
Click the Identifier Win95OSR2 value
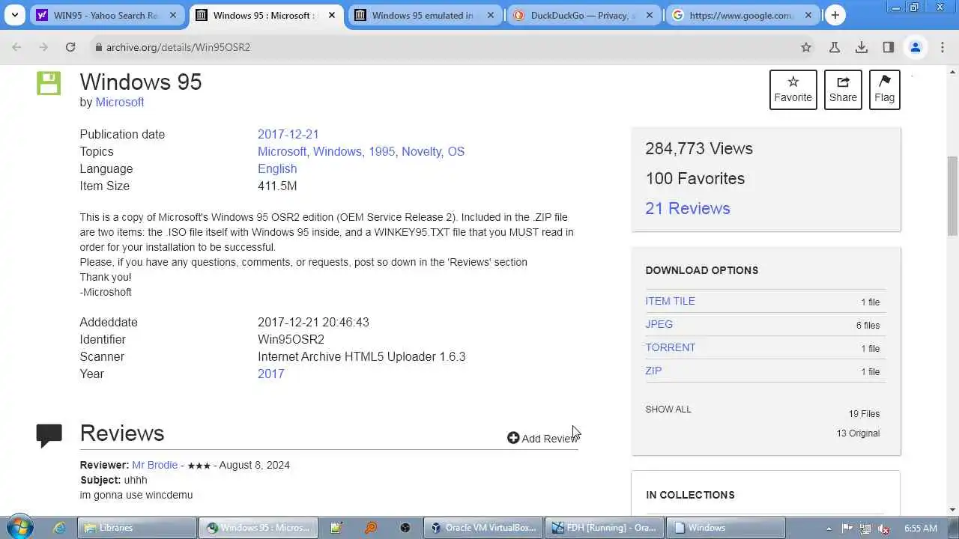coord(291,339)
